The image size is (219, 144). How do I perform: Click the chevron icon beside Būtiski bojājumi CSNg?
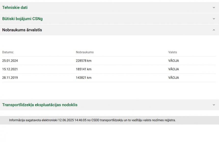click(214, 19)
